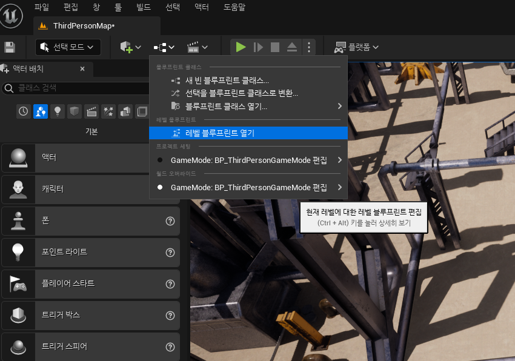Screen dimensions: 515x361
Task: Select the recently placed clock category icon
Action: click(x=23, y=111)
